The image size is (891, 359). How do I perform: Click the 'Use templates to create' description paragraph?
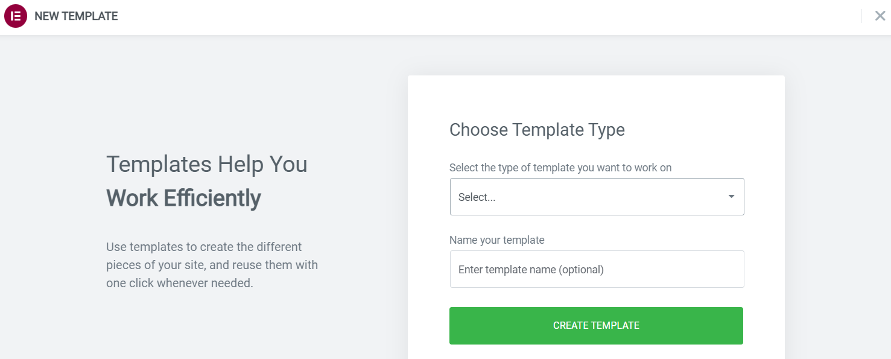click(212, 265)
